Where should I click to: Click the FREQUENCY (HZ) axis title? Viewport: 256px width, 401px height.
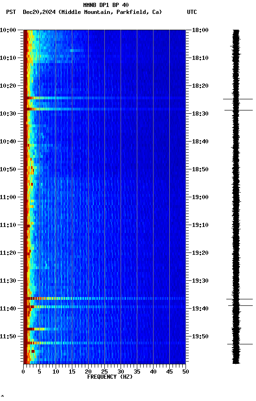(110, 377)
